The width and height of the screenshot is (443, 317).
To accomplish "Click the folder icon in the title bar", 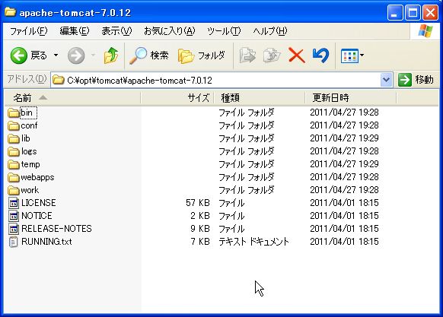I will tap(11, 12).
